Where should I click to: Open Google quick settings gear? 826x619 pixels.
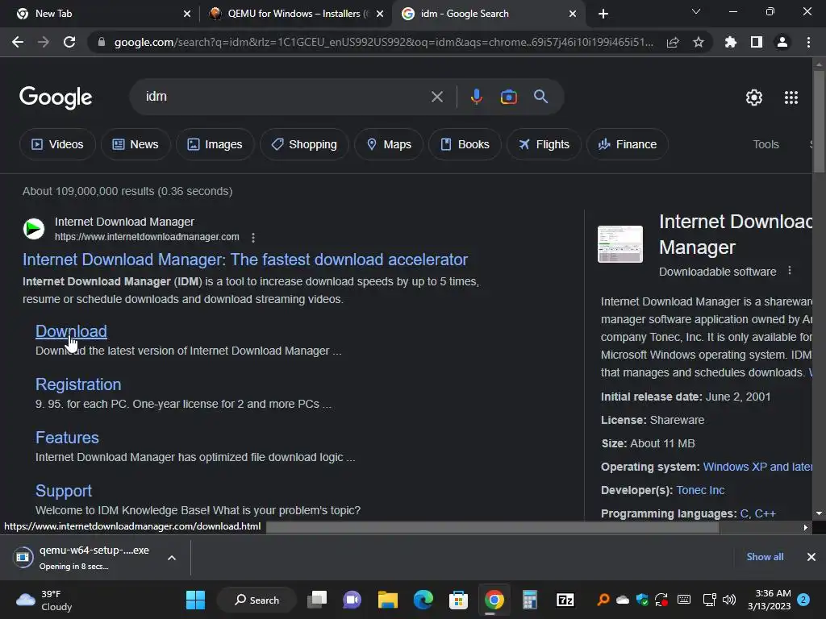tap(754, 98)
